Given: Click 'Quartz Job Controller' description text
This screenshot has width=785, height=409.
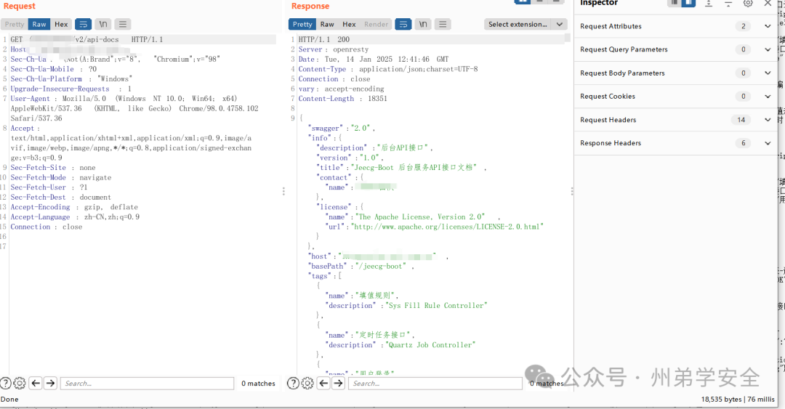Looking at the screenshot, I should tap(430, 345).
